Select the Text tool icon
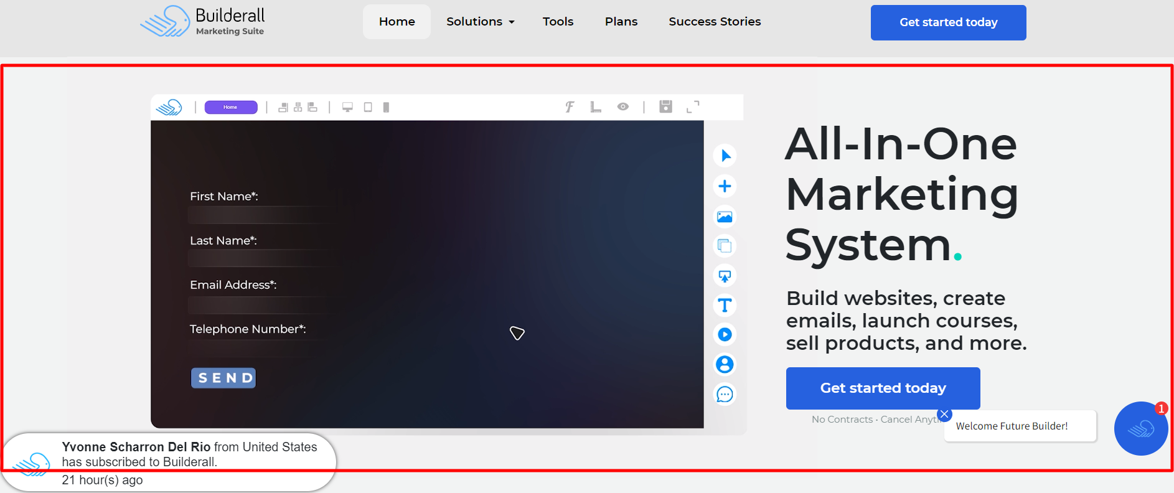1174x493 pixels. pos(725,305)
